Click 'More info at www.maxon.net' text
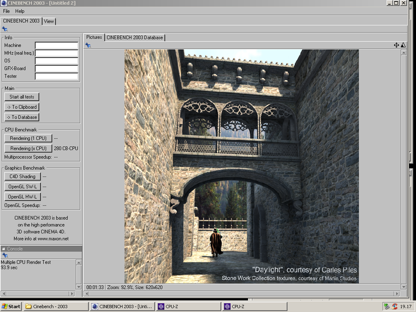Viewport: 416px width, 312px height. [x=41, y=239]
